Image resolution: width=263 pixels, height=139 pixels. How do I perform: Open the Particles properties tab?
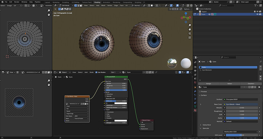point(195,95)
